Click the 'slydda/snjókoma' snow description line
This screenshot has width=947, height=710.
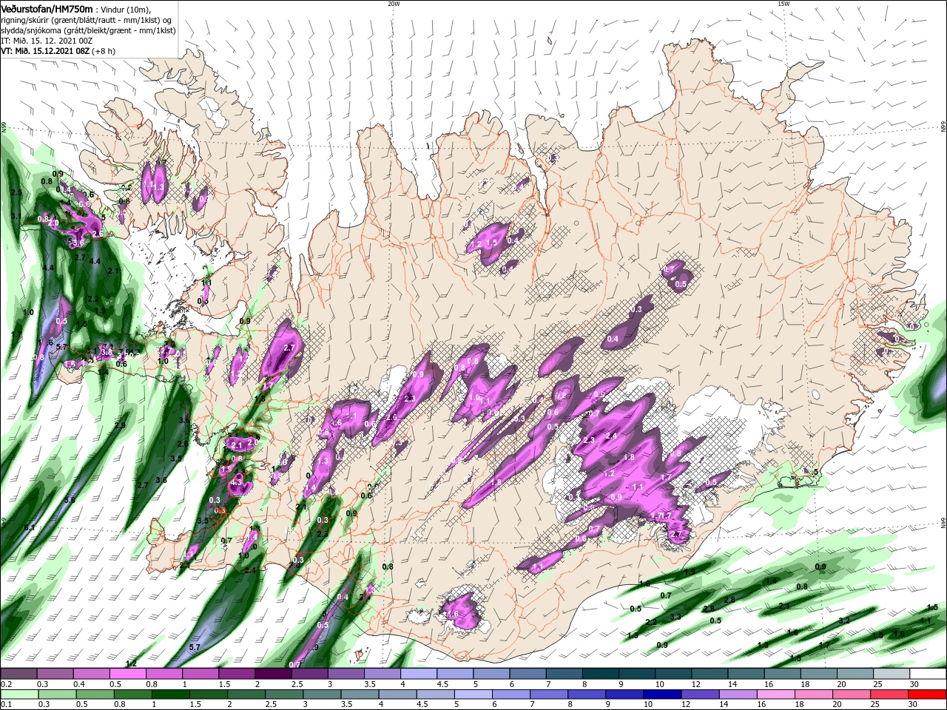point(87,30)
